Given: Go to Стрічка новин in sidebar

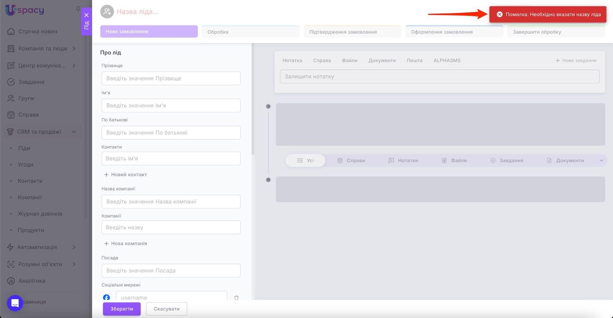Looking at the screenshot, I should pos(38,31).
